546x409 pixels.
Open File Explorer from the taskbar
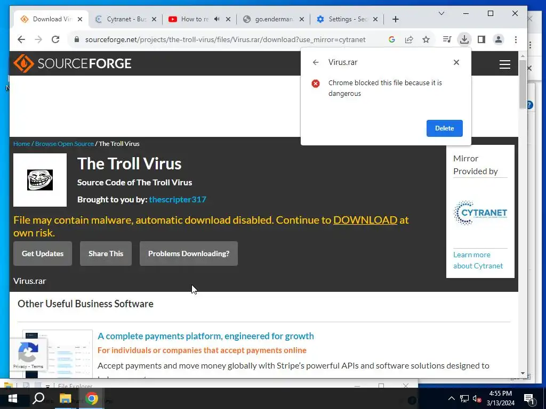coord(65,398)
